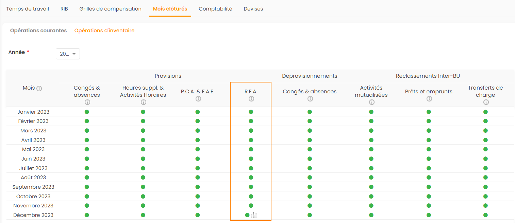Click Décembre 2023 Transferts de charge status dot

point(485,215)
